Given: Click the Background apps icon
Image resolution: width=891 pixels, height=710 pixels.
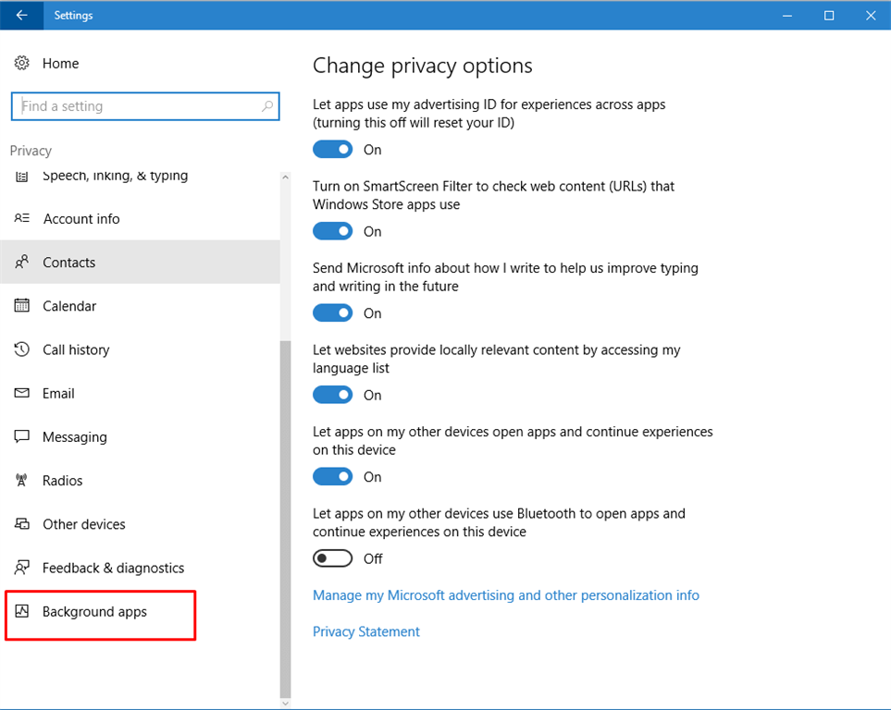Looking at the screenshot, I should [21, 611].
